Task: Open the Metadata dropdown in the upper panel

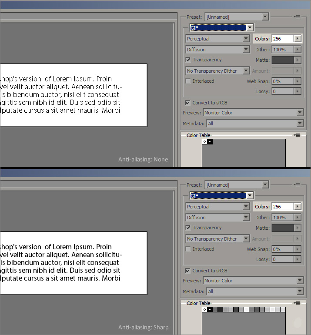Action: coord(300,124)
